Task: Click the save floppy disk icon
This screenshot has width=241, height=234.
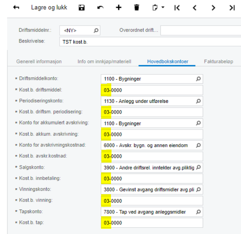Action: click(82, 8)
